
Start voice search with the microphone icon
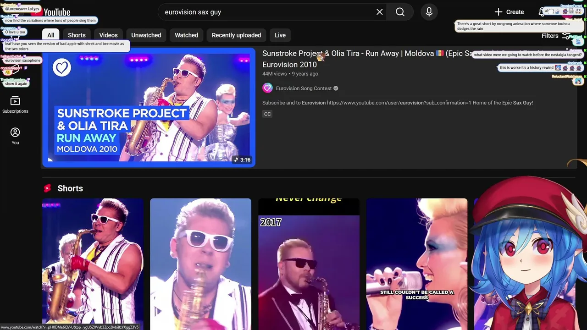[429, 12]
